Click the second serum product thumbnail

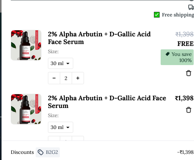(x=26, y=109)
